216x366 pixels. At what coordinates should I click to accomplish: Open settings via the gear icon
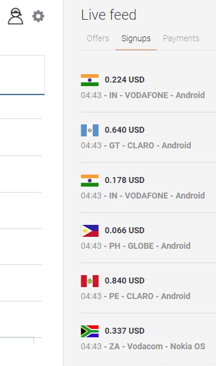(x=38, y=16)
